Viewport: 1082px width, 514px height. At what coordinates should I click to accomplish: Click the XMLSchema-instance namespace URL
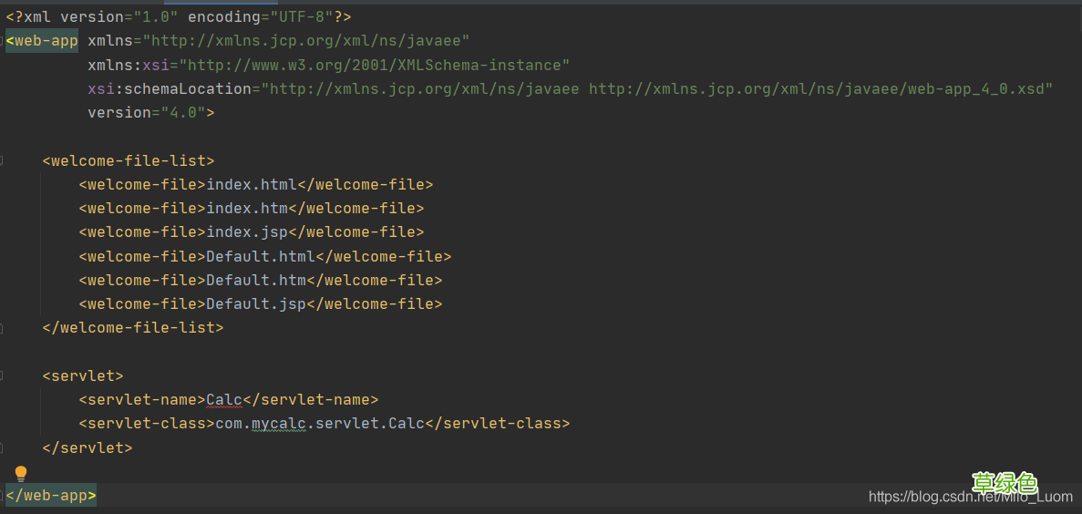click(374, 65)
